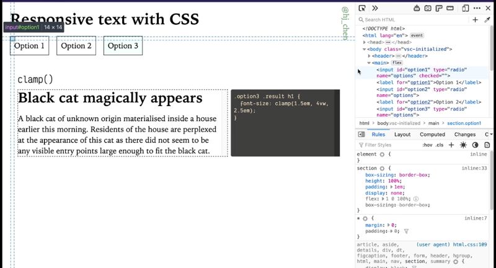Collapse the main element node
This screenshot has width=496, height=268.
coord(369,63)
